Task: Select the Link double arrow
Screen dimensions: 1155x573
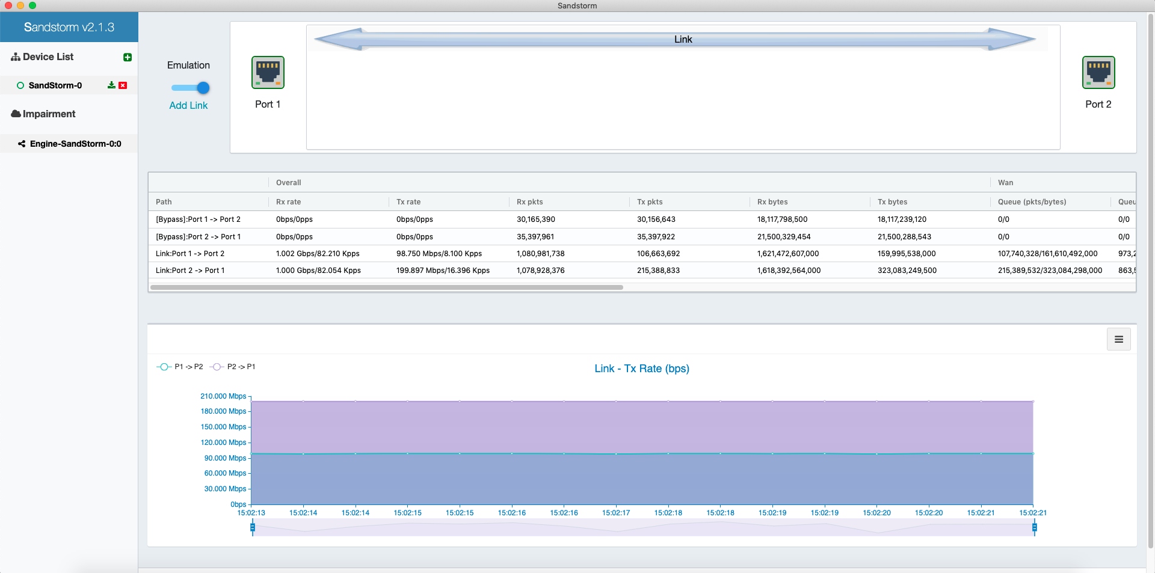Action: (675, 39)
